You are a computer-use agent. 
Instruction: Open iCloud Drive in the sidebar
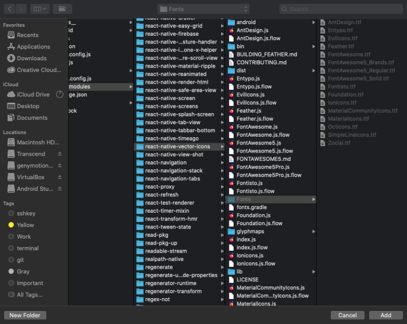(33, 95)
